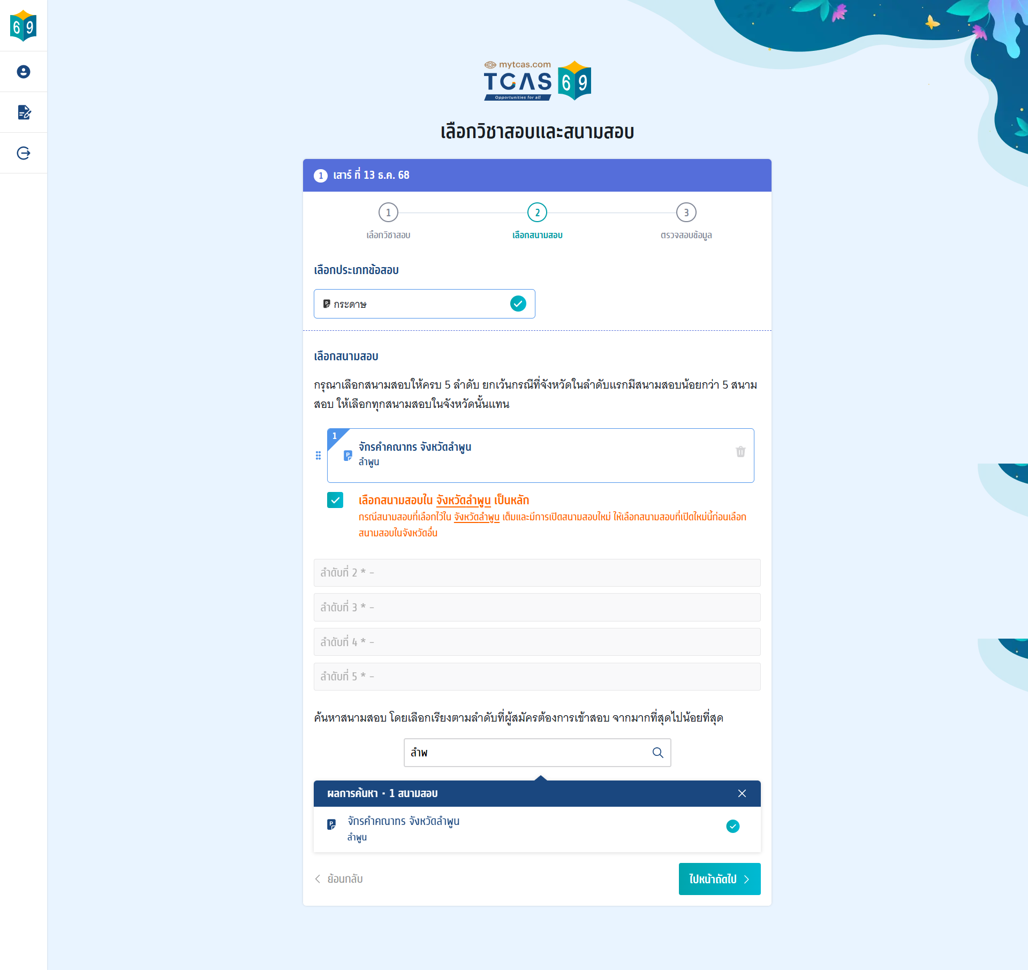1028x970 pixels.
Task: Click the magnifier search icon
Action: (x=658, y=753)
